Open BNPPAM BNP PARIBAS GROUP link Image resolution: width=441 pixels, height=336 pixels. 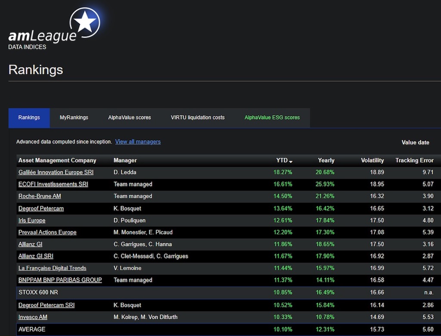(60, 280)
